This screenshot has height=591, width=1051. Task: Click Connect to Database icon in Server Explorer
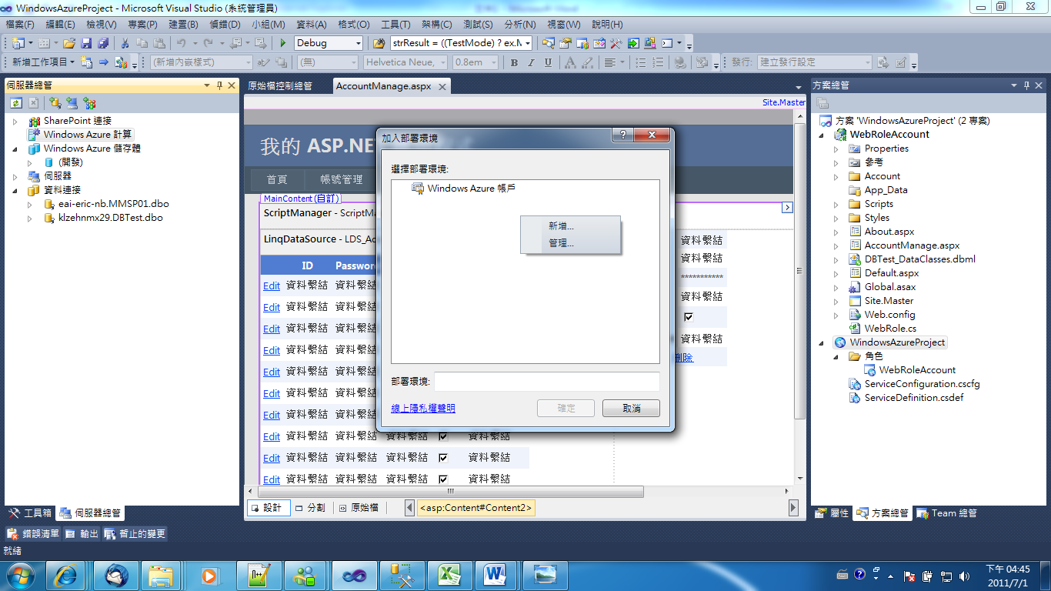point(55,102)
